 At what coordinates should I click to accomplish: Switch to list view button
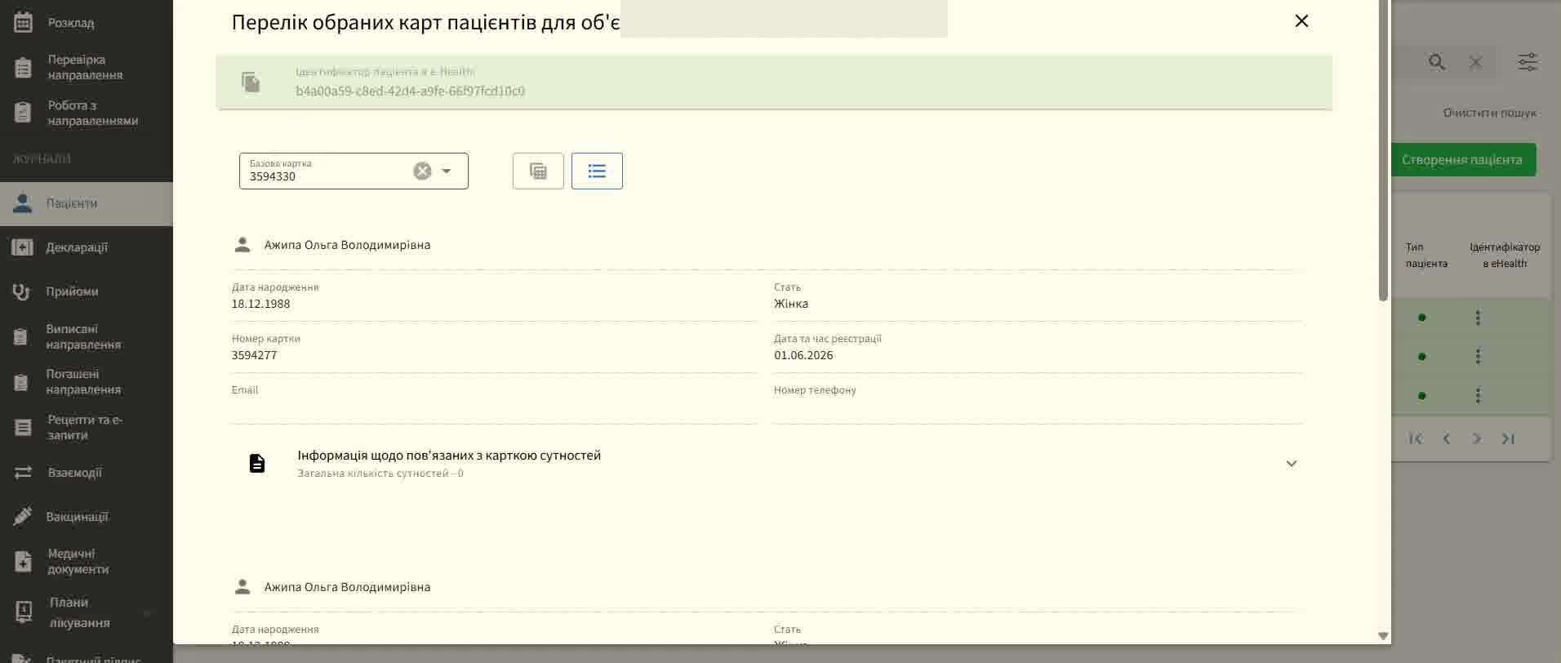point(597,171)
